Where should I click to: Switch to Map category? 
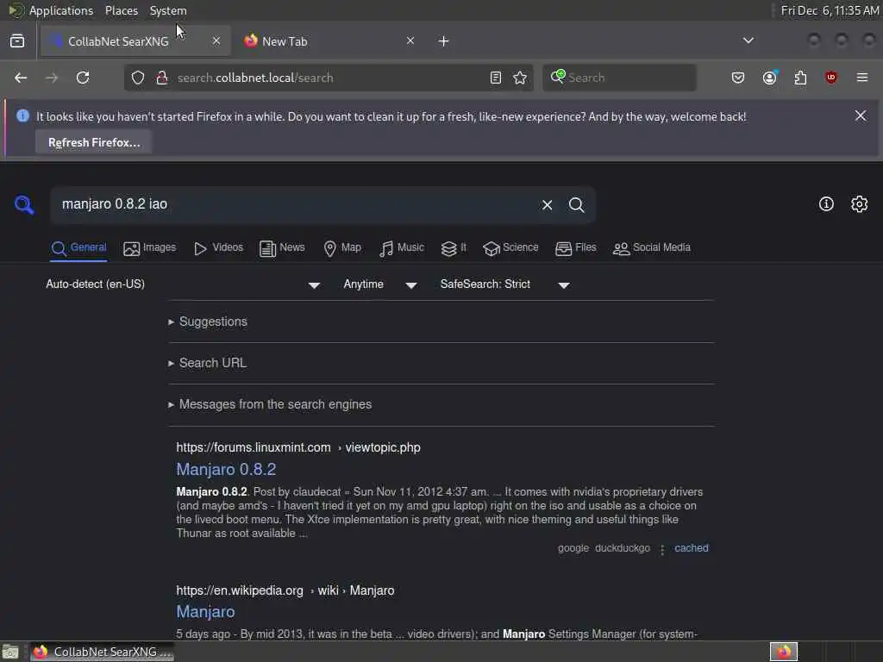(x=342, y=248)
